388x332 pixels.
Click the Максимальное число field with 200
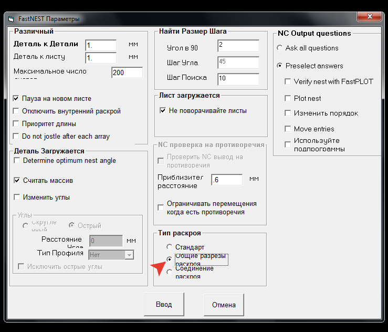tap(127, 72)
